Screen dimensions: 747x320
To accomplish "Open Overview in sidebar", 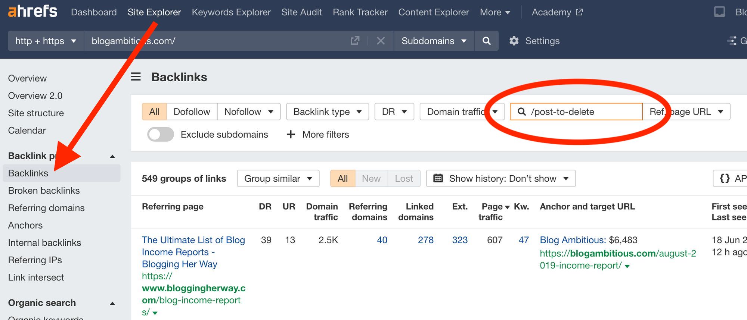I will [27, 78].
